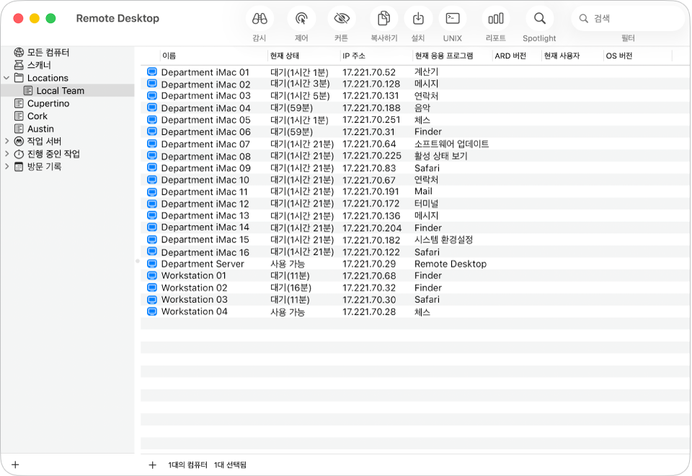Image resolution: width=692 pixels, height=476 pixels.
Task: Select the Workstation 01 row name
Action: [194, 276]
